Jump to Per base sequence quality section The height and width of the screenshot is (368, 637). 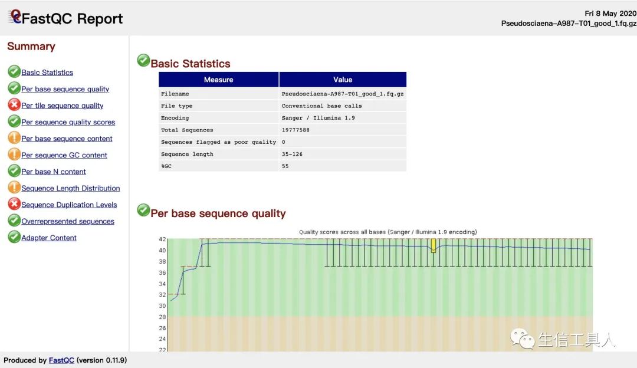65,90
